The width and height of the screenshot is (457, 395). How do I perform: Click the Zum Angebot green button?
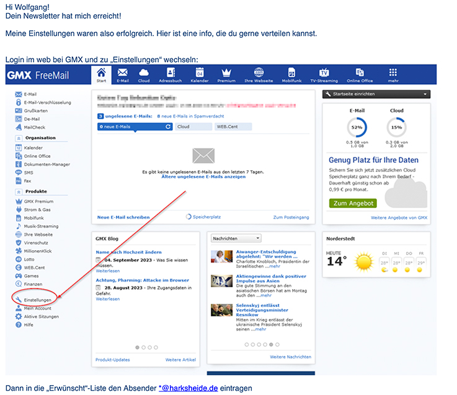[x=353, y=203]
